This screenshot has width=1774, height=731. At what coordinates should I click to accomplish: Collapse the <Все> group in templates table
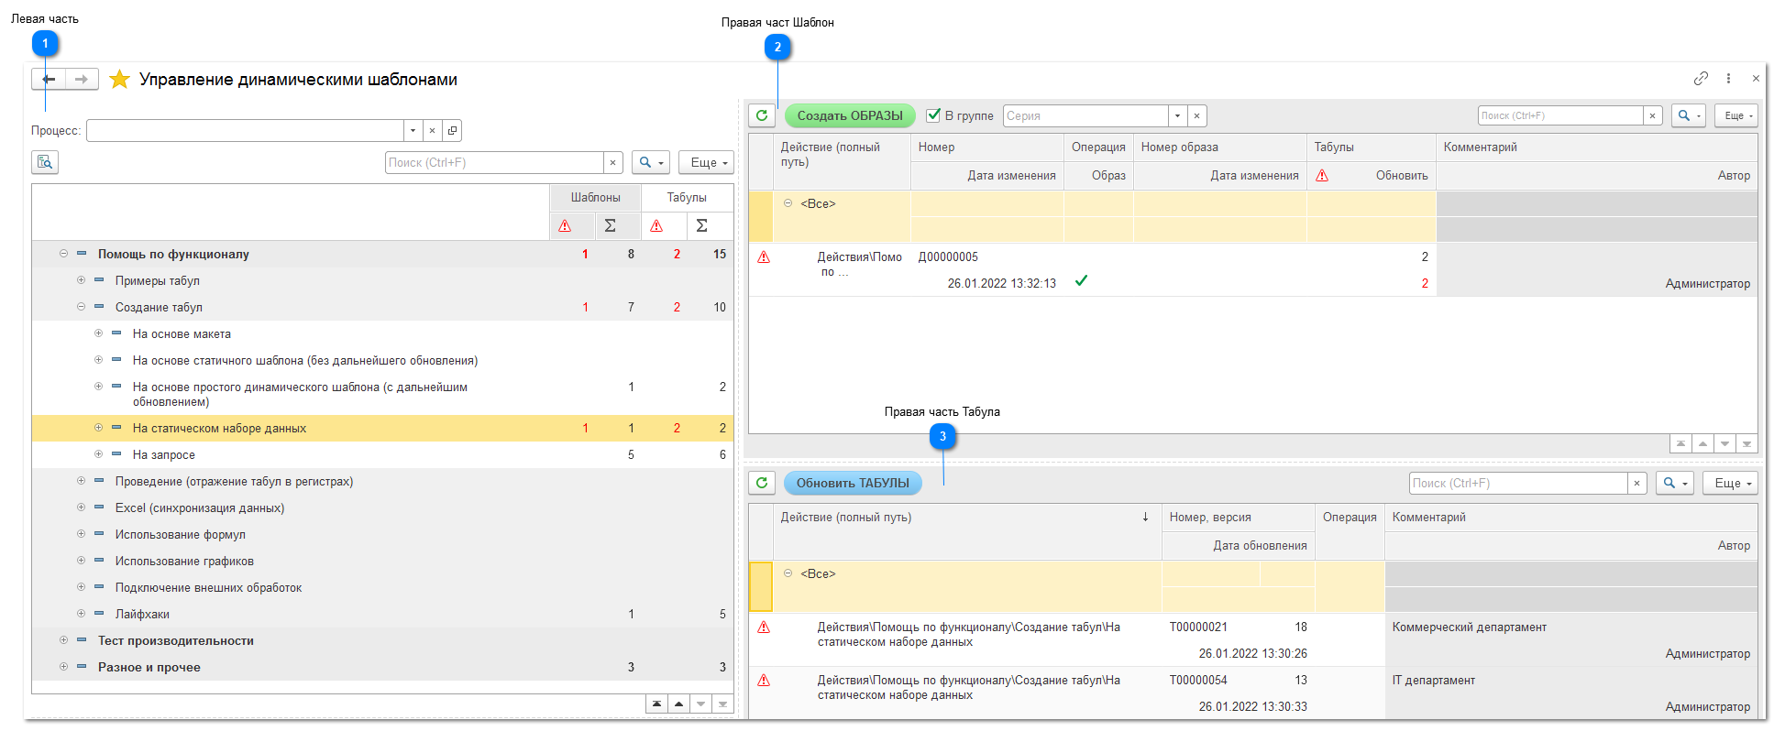click(788, 203)
